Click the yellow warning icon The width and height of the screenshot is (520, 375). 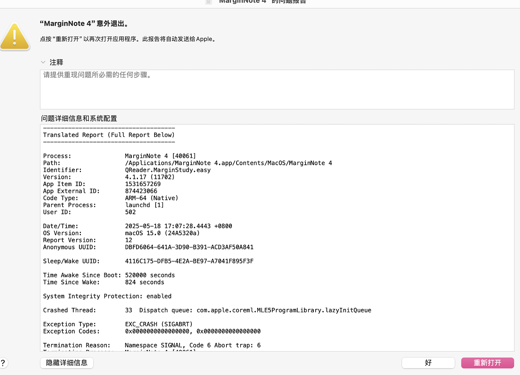[15, 36]
